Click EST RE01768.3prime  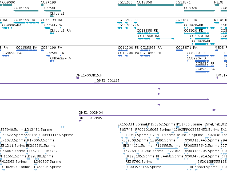138,154
